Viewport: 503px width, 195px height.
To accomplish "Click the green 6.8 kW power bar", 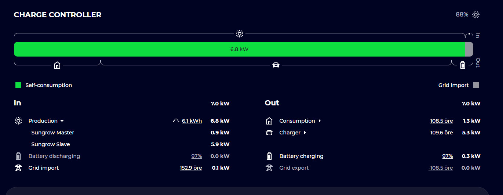I will (x=240, y=49).
